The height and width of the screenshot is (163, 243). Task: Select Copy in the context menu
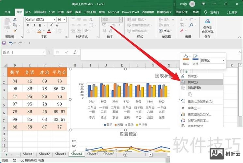202,82
